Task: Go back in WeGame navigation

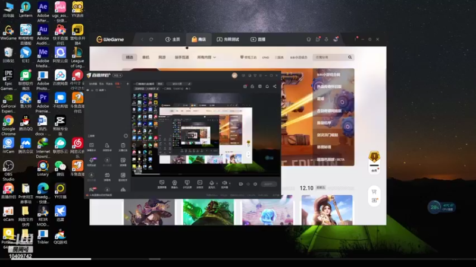Action: [x=142, y=39]
